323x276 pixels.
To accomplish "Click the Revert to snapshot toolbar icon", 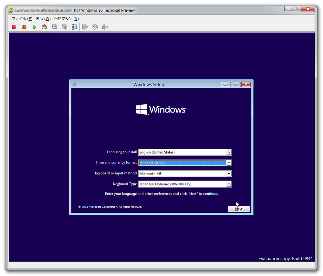I will (x=65, y=27).
